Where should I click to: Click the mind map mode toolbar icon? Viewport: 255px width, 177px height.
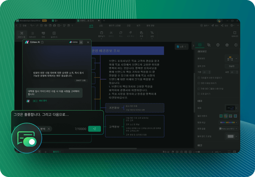(21, 34)
